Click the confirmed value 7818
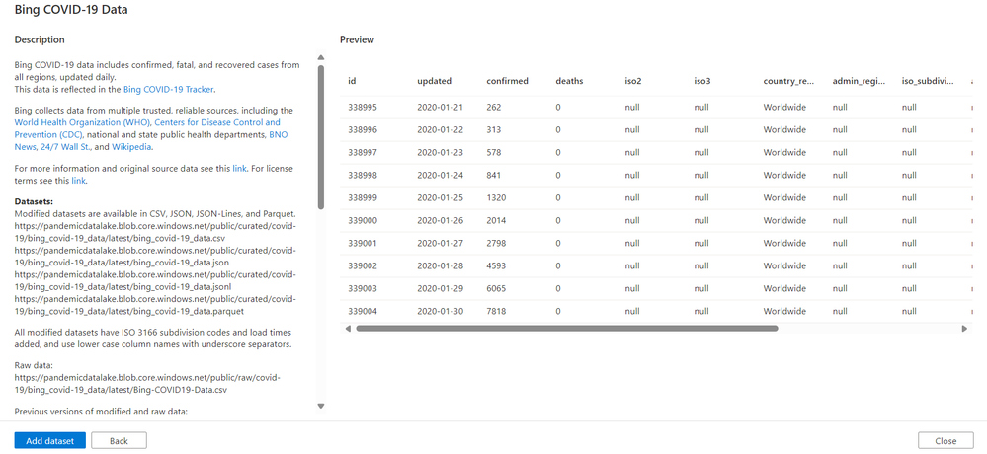This screenshot has width=987, height=454. pyautogui.click(x=496, y=311)
